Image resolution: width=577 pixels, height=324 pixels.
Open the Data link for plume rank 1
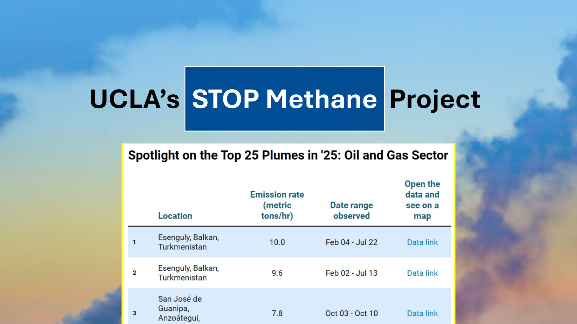422,242
